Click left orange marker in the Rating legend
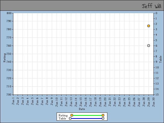The height and width of the screenshot is (123, 164). point(72,115)
